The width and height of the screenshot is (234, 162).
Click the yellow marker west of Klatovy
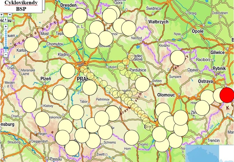(29, 105)
